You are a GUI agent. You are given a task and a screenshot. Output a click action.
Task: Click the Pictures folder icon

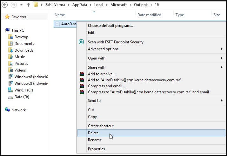click(x=10, y=64)
